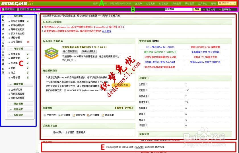The image size is (239, 153).
Task: Click add icon beside 专题管理
Action: (x=28, y=77)
